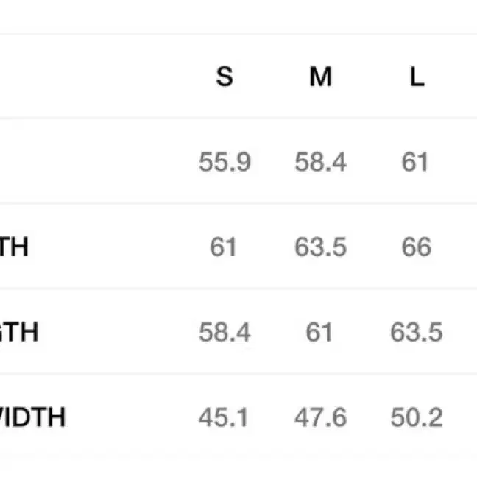Click the 61 value under L in the first row
The height and width of the screenshot is (477, 477).
coord(415,162)
